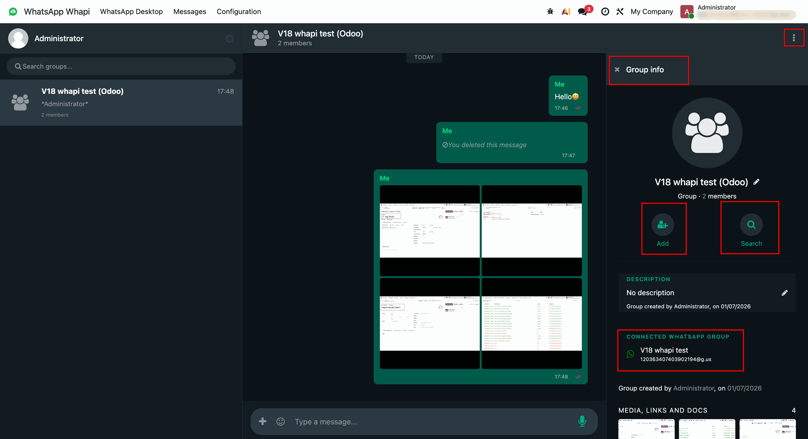
Task: Select the V18 whapi test (Odoo) chat
Action: coord(121,103)
